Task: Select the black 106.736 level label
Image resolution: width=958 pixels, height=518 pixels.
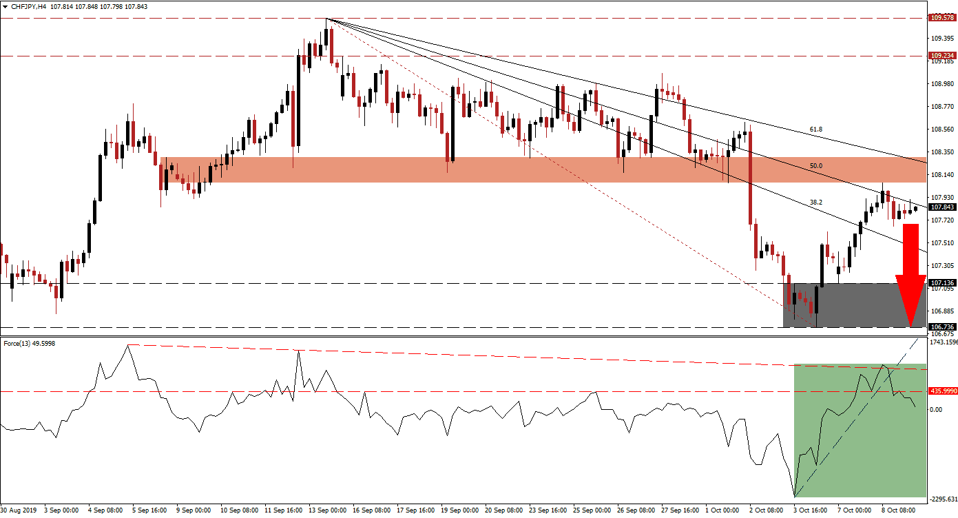Action: (x=942, y=327)
